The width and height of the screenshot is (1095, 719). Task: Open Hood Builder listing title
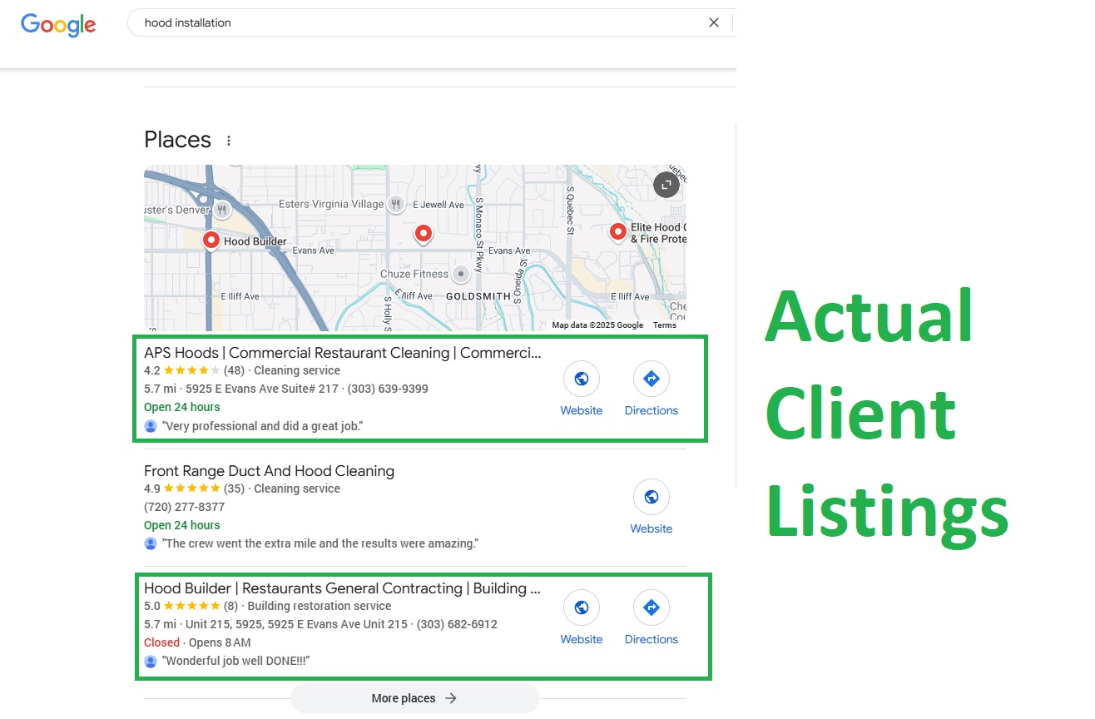[343, 588]
